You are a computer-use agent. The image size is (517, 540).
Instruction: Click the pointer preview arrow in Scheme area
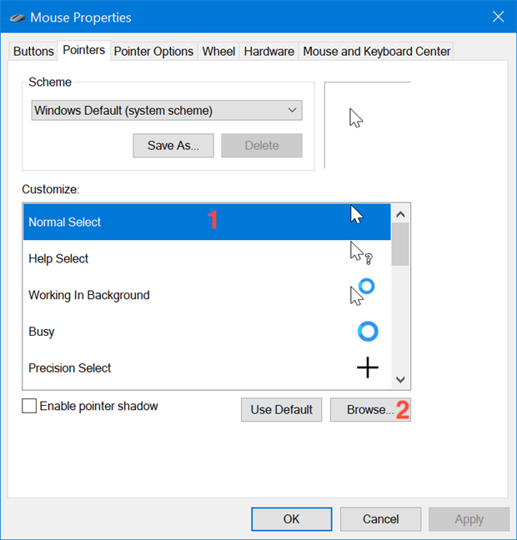(x=356, y=117)
